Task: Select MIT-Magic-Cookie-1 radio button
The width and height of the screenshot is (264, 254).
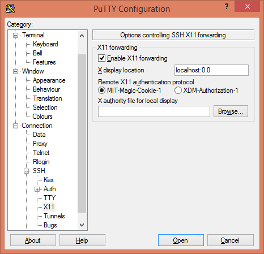Action: (x=101, y=91)
